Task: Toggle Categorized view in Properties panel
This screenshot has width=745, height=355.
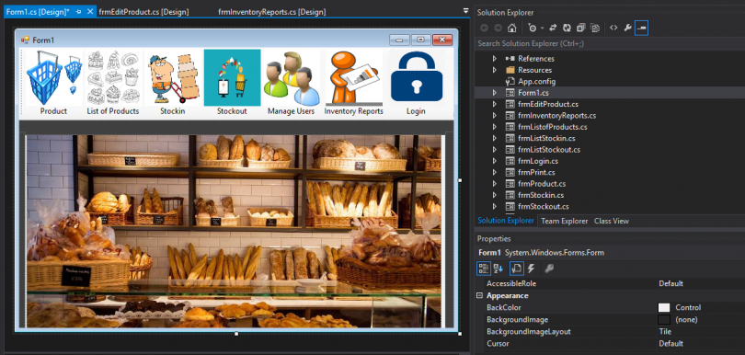Action: [484, 269]
